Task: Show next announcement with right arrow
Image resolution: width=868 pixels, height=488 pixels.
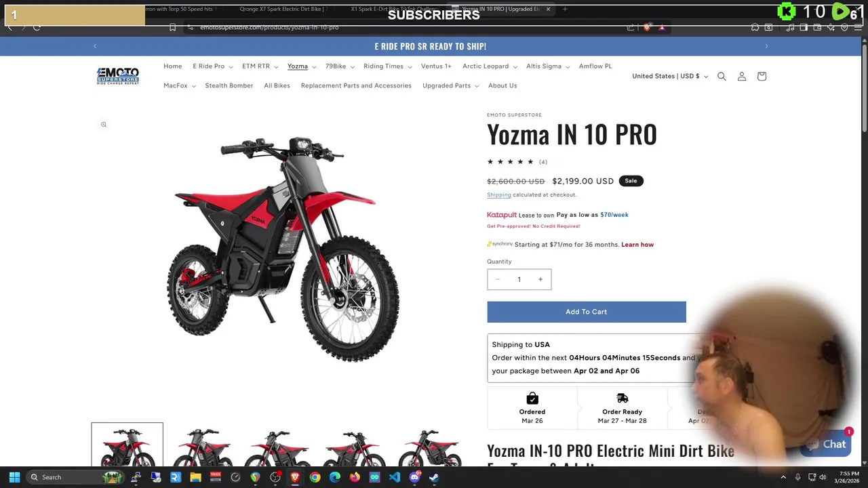Action: (766, 46)
